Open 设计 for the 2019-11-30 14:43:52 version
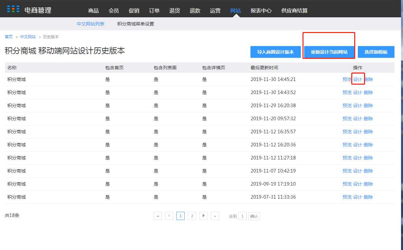The width and height of the screenshot is (403, 250). 357,92
